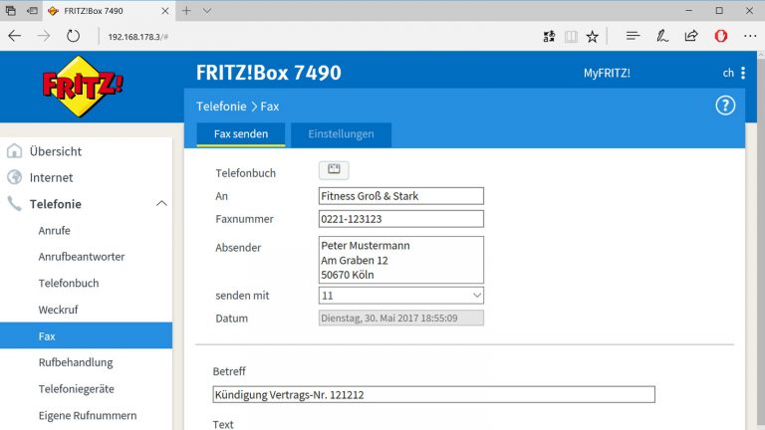This screenshot has height=430, width=765.
Task: Collapse the Telefonie sidebar section
Action: point(161,204)
